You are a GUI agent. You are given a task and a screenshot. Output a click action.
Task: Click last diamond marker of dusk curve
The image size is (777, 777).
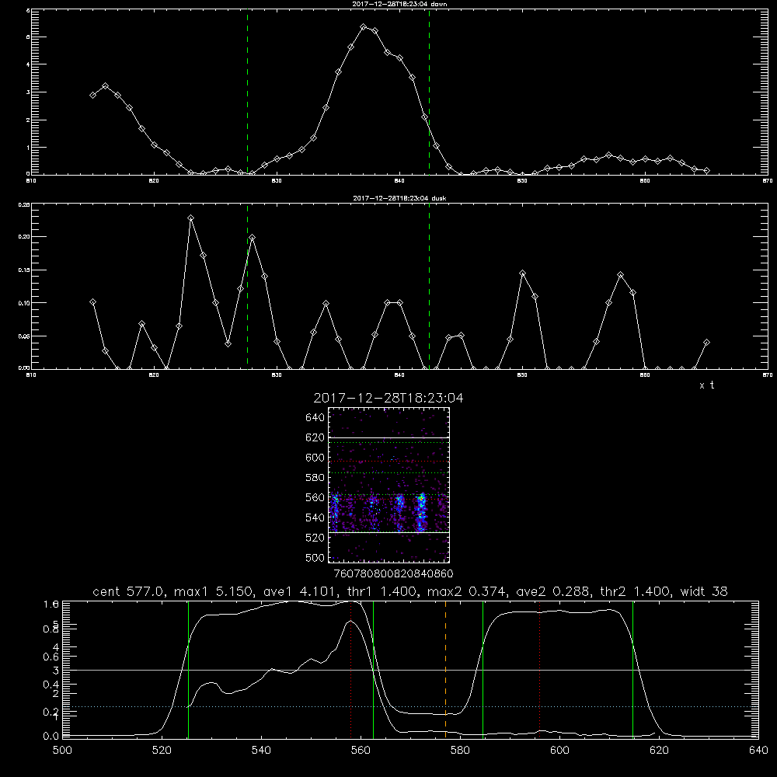[x=706, y=343]
